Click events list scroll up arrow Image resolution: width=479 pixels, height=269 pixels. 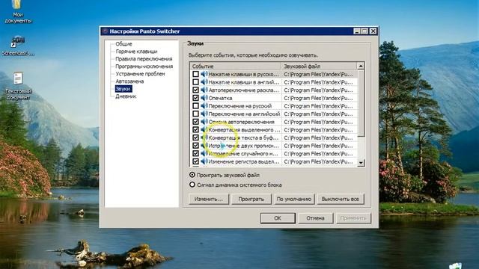coord(361,66)
